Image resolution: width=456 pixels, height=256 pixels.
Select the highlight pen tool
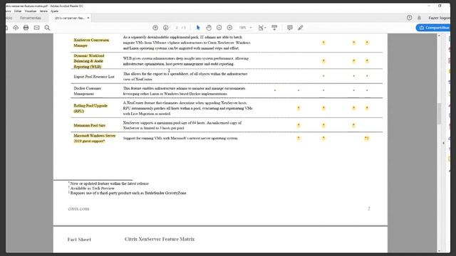click(301, 28)
